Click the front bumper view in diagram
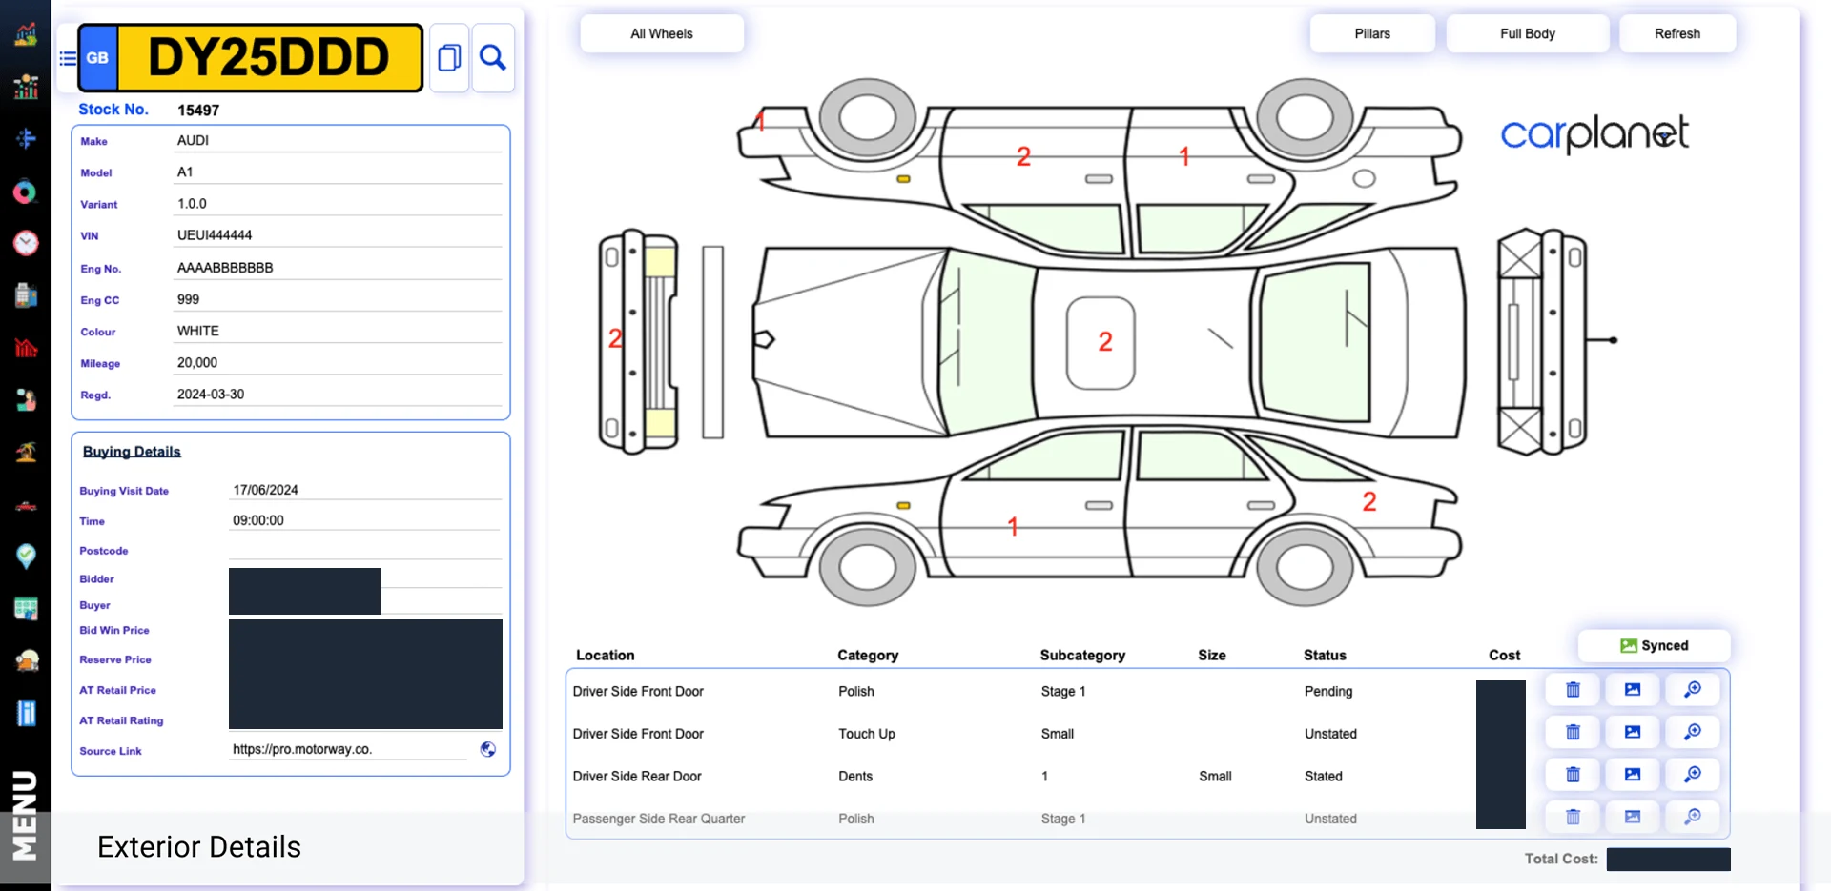The height and width of the screenshot is (891, 1831). click(639, 341)
